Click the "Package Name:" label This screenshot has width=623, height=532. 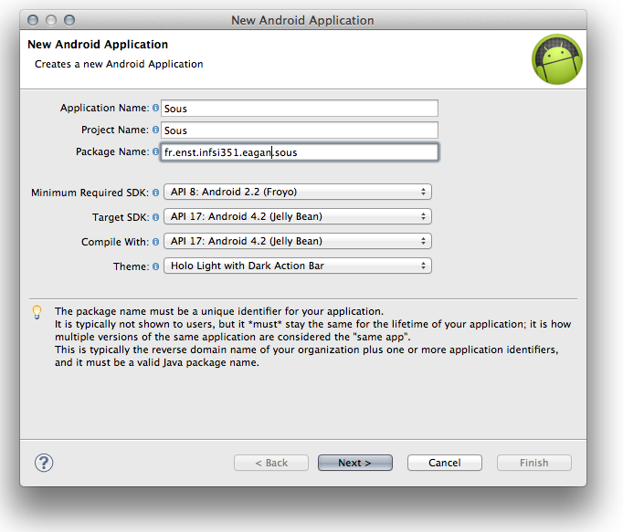112,151
